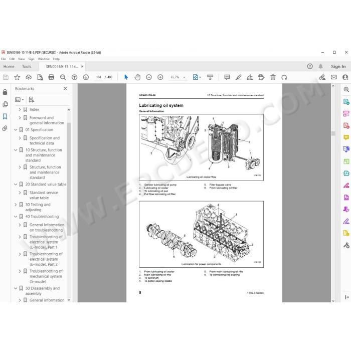Screen dimensions: 351x351
Task: Open the fit page options icon
Action: 197,77
